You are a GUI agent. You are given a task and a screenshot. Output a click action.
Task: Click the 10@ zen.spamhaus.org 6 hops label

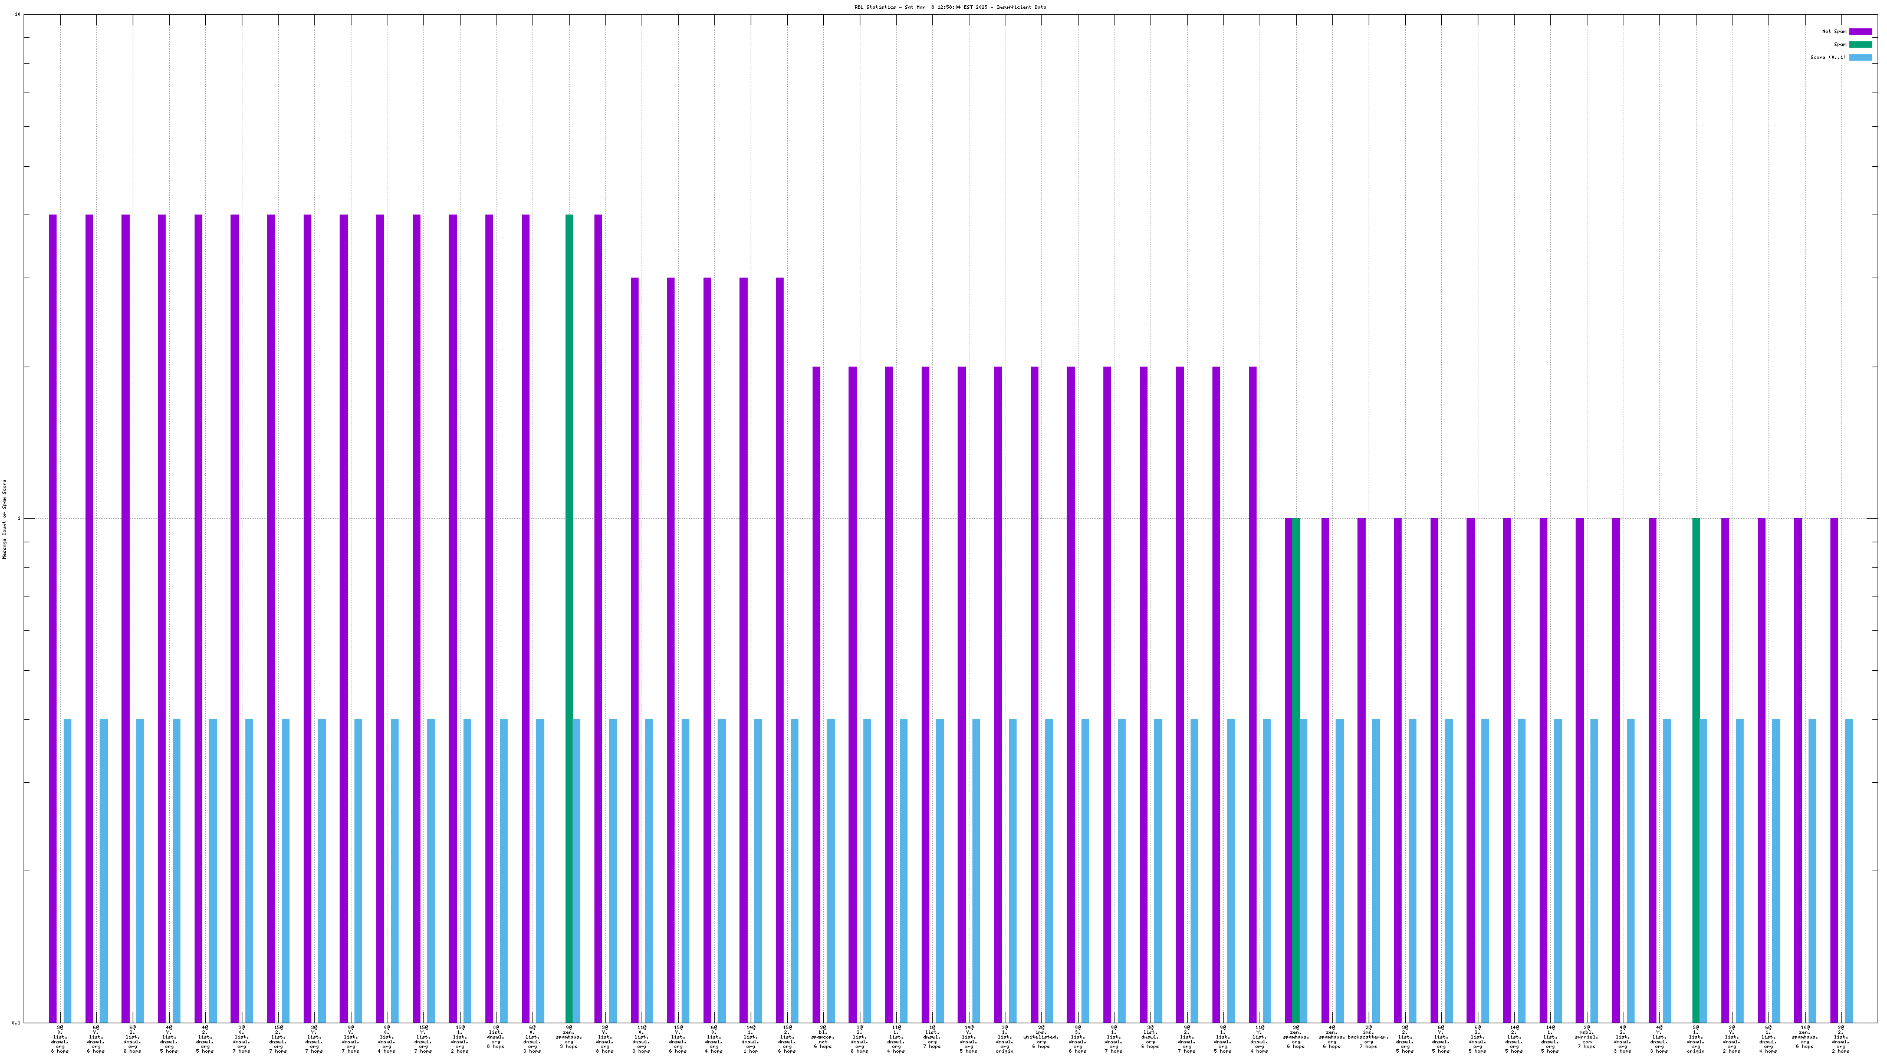click(x=1804, y=1037)
